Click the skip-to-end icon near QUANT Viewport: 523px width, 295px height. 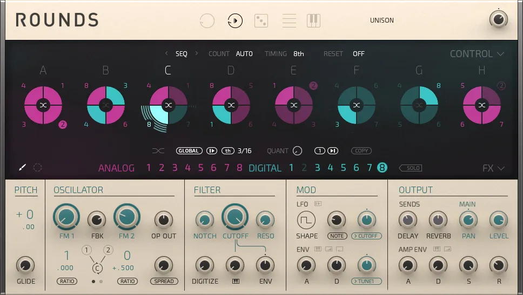tap(332, 151)
